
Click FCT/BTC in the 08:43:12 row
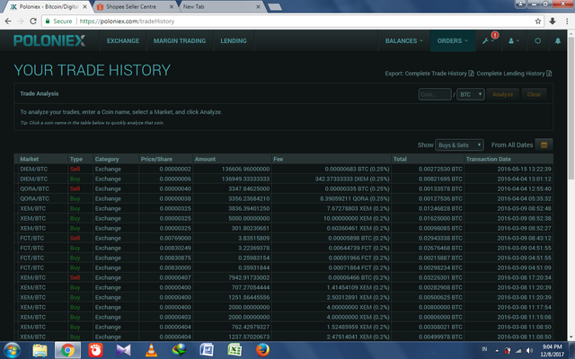tap(32, 238)
